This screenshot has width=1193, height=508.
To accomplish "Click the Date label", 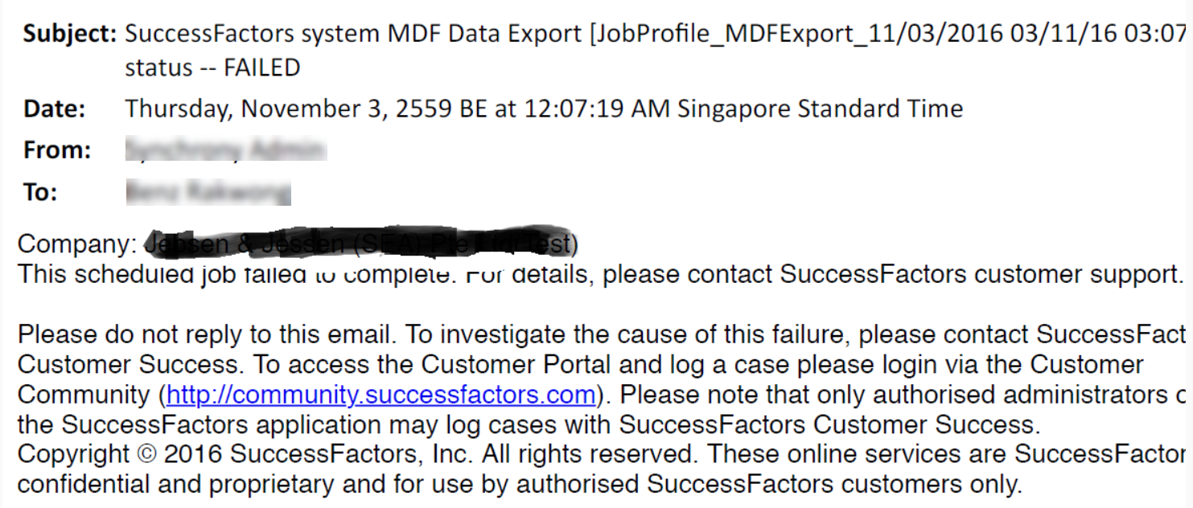I will (x=55, y=109).
